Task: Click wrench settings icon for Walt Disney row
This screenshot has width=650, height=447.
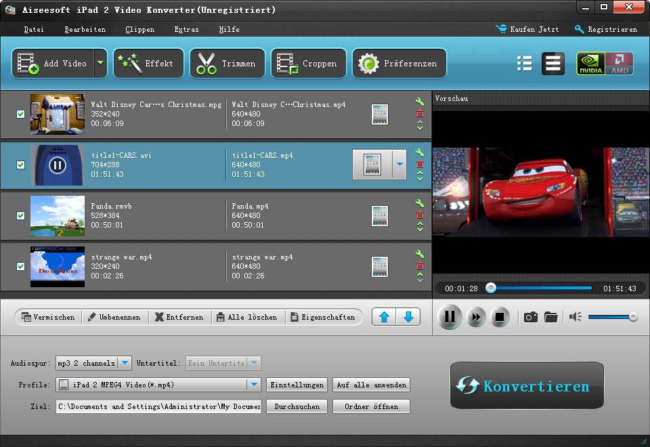Action: click(420, 102)
